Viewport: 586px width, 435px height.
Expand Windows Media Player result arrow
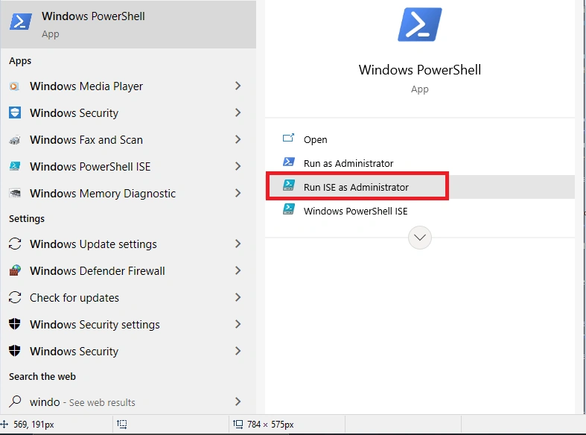[238, 86]
